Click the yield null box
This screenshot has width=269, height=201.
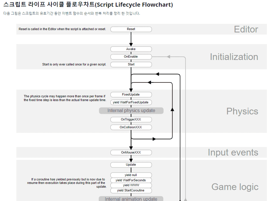(131, 175)
